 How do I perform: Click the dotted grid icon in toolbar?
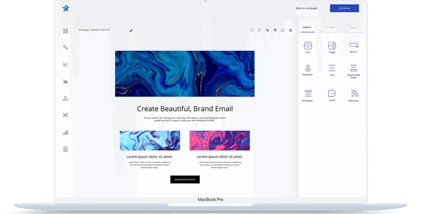(x=282, y=30)
